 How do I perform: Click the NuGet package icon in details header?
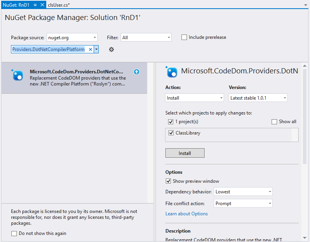tap(172, 72)
